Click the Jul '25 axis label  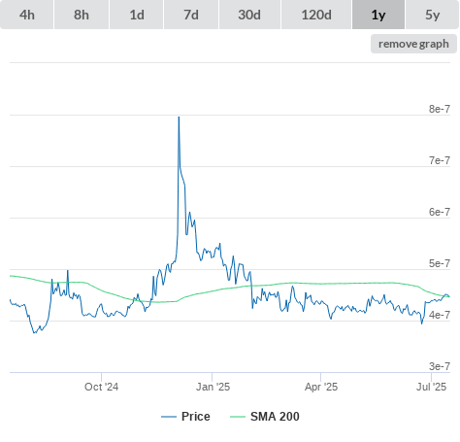point(431,387)
